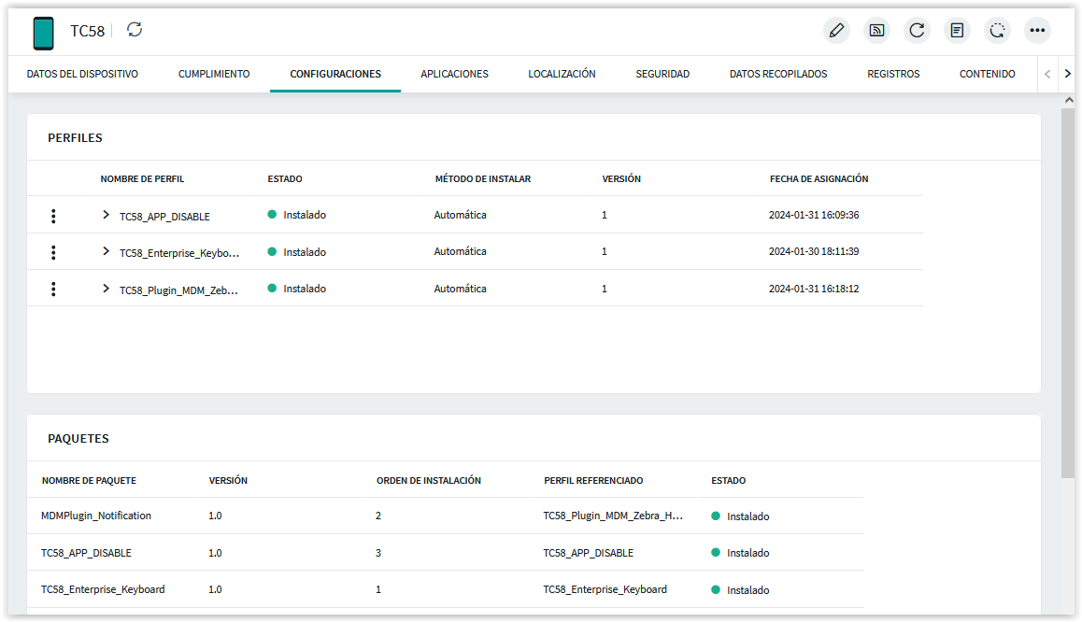This screenshot has height=622, width=1082.
Task: Click the sync icon next to TC58
Action: tap(135, 30)
